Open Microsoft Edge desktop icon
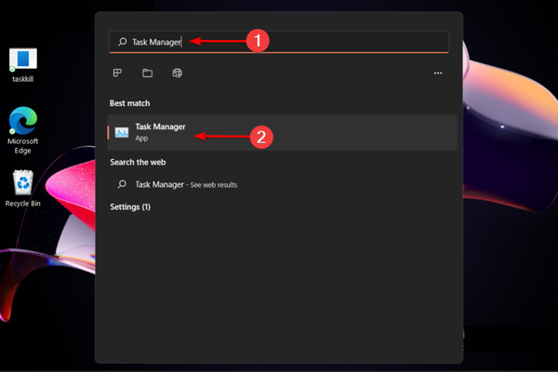 tap(22, 121)
